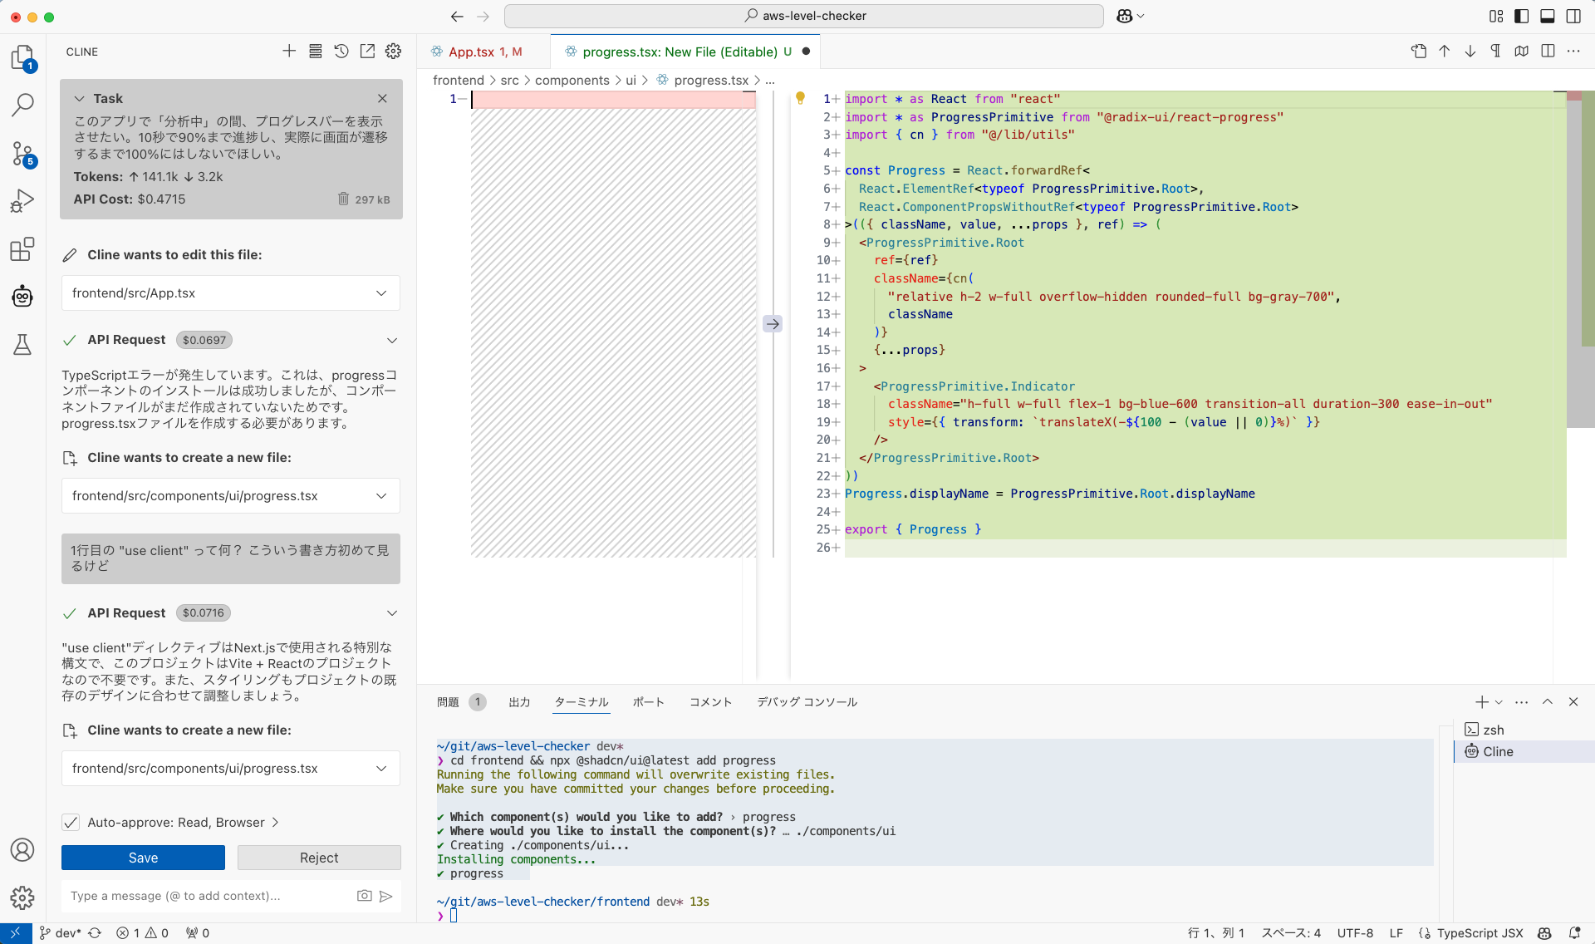1595x944 pixels.
Task: Open Cline MCP servers icon
Action: 316,52
